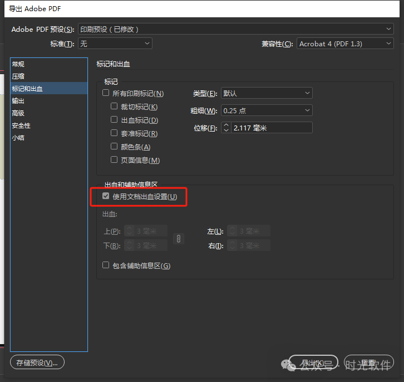The width and height of the screenshot is (404, 382).
Task: Click the bleed link chain icon
Action: pyautogui.click(x=178, y=238)
